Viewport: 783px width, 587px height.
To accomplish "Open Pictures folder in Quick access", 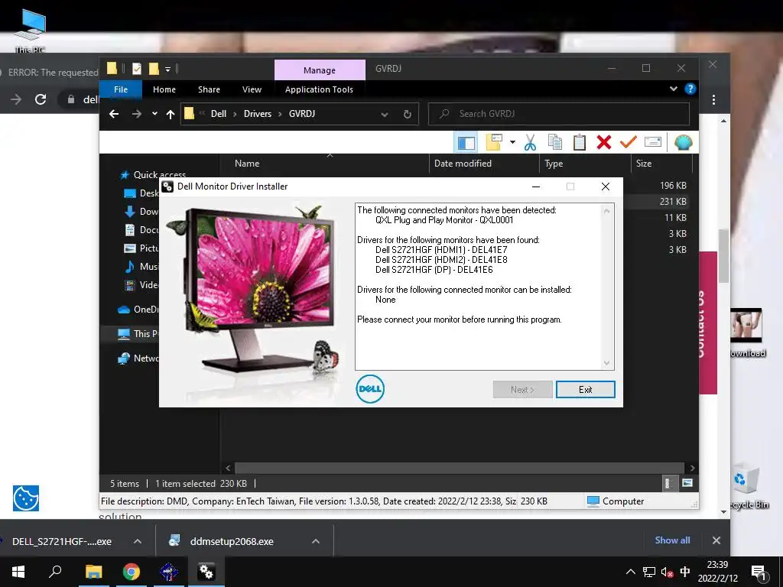I will click(141, 248).
